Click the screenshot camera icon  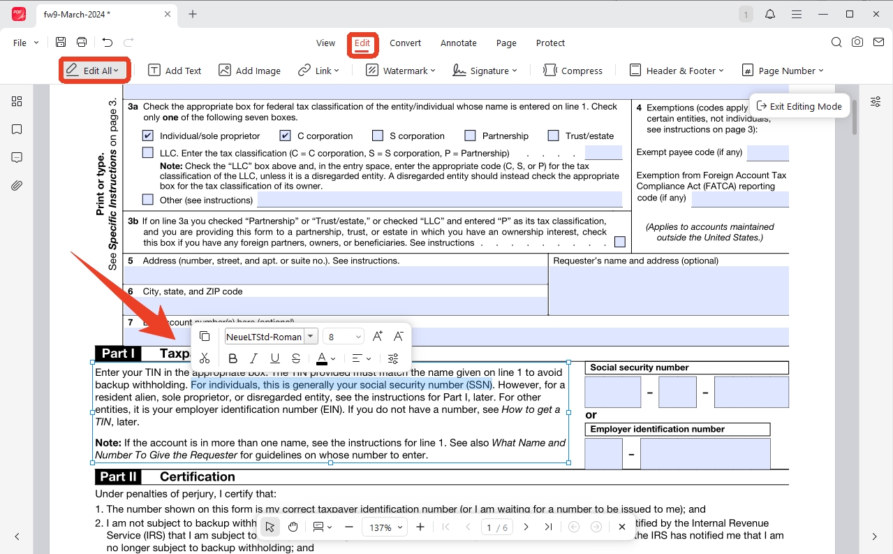click(857, 43)
